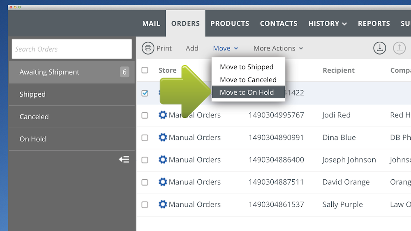Click recipient name Joseph Johnson
Viewport: 411px width, 231px height.
click(x=349, y=160)
